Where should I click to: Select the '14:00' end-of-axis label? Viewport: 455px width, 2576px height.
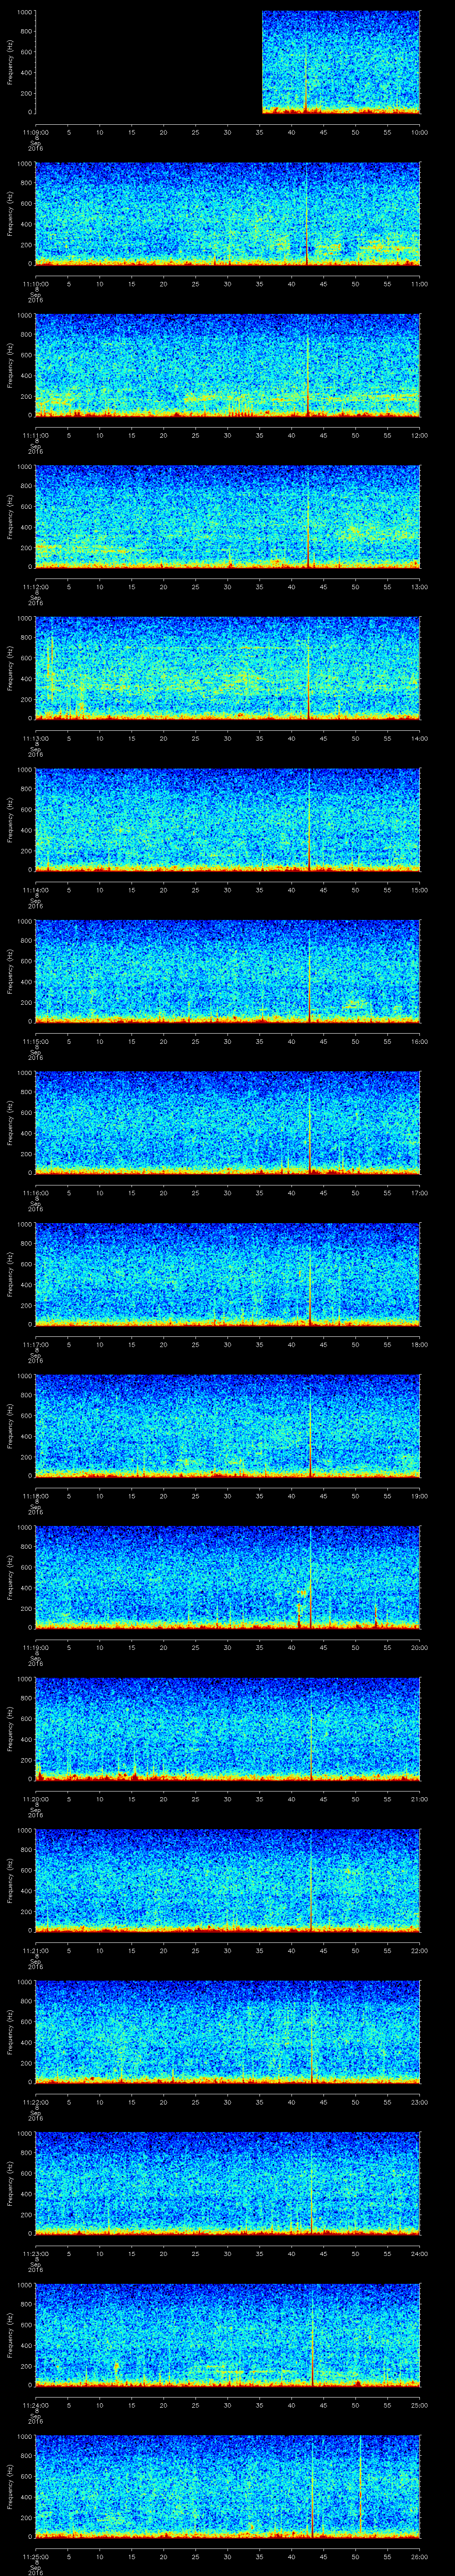(419, 738)
